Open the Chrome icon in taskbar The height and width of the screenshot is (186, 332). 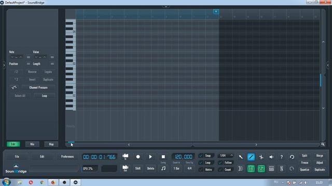coord(42,182)
